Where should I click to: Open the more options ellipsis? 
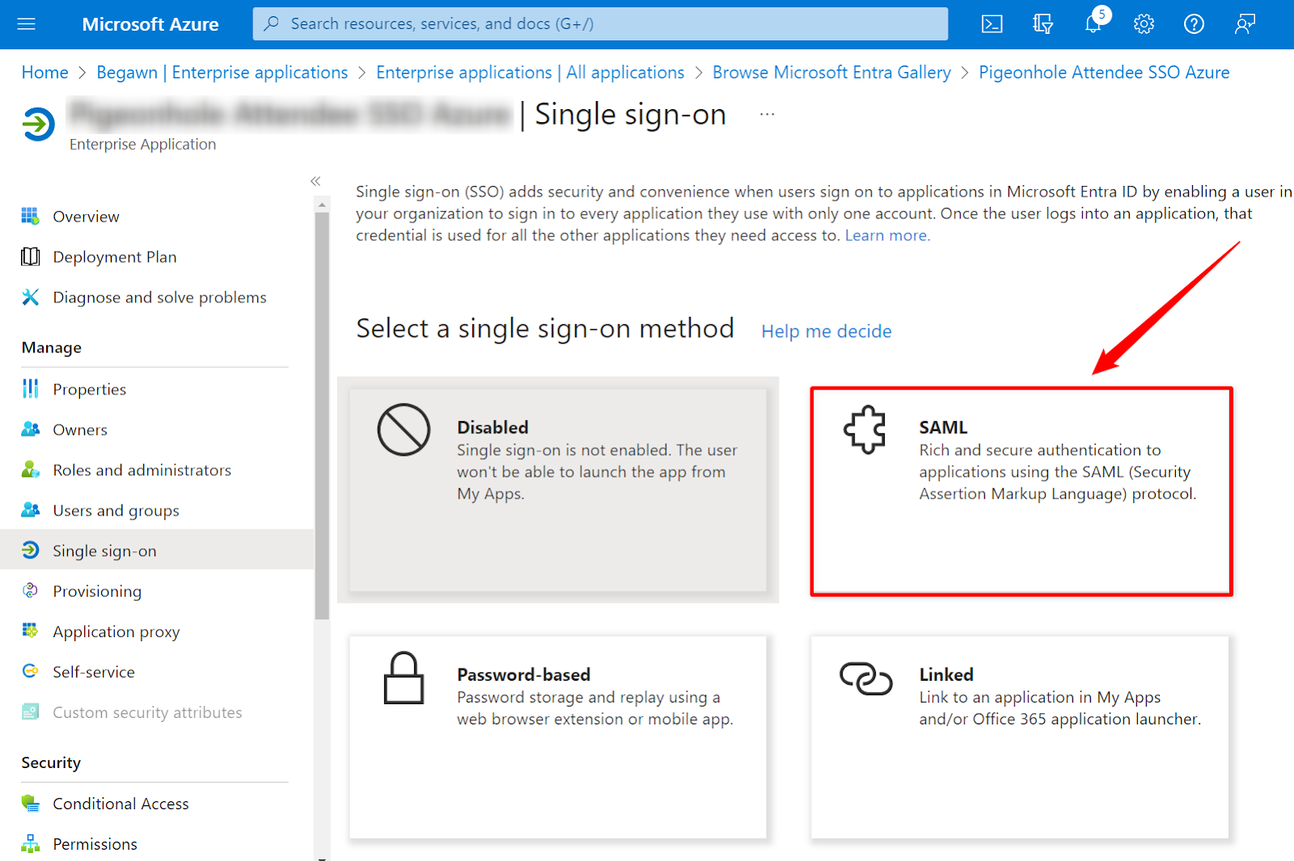click(x=768, y=115)
